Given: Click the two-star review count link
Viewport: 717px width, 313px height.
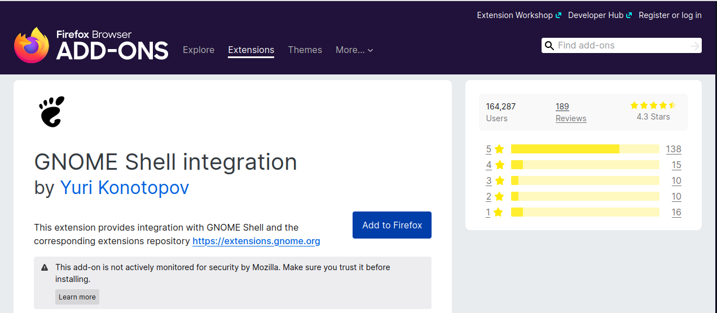Looking at the screenshot, I should pos(676,196).
